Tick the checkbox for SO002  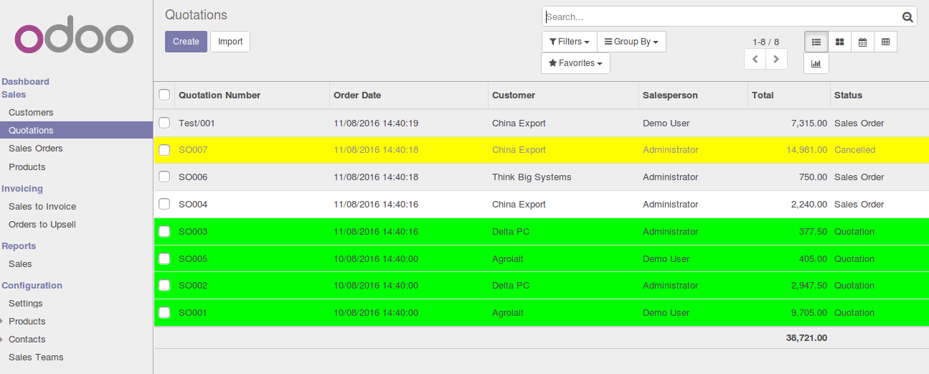(164, 285)
